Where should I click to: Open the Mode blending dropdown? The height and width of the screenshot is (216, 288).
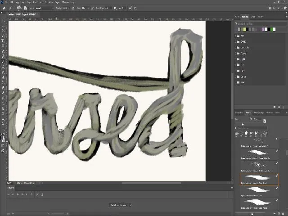[x=44, y=8]
